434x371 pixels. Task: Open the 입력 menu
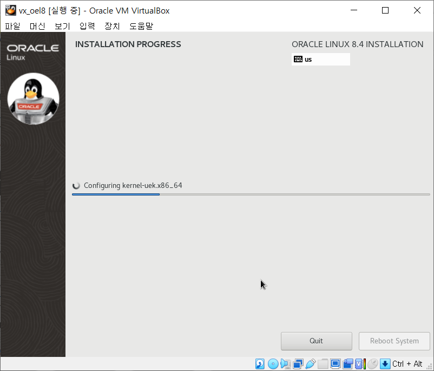(87, 26)
